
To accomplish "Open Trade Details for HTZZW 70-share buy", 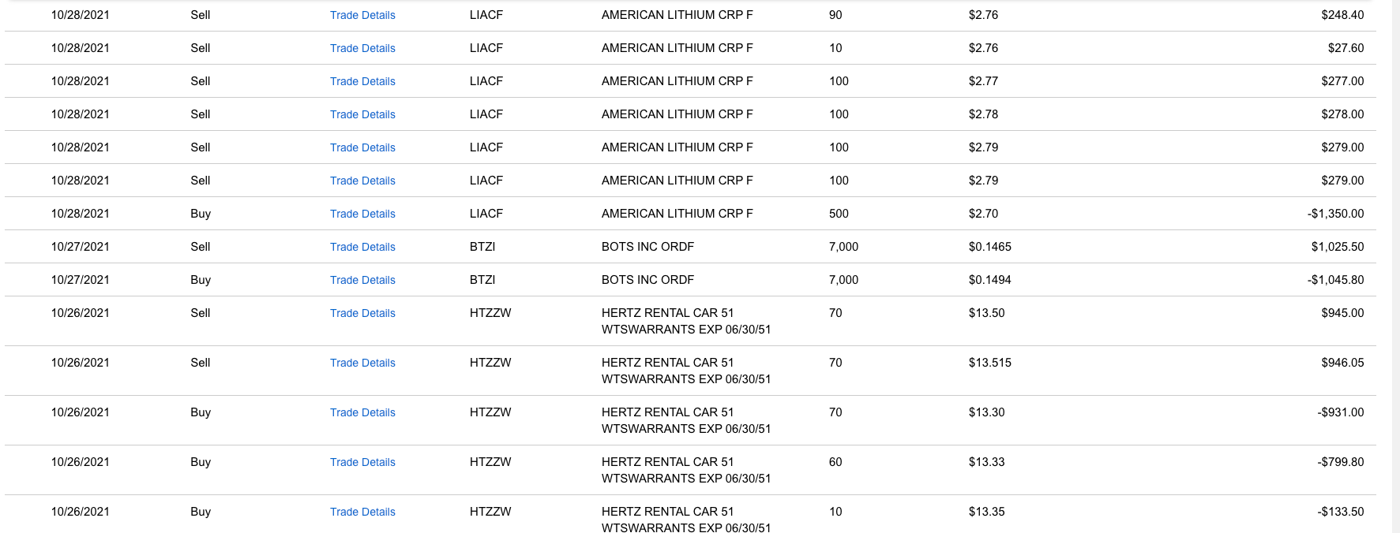I will pos(362,412).
